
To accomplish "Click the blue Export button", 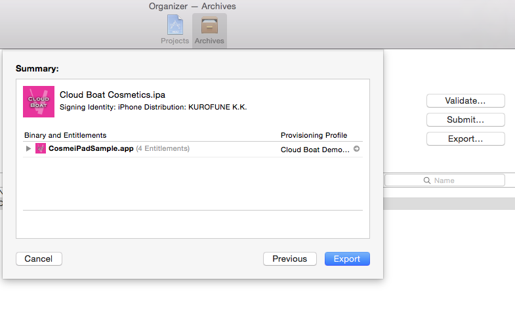I will (347, 258).
